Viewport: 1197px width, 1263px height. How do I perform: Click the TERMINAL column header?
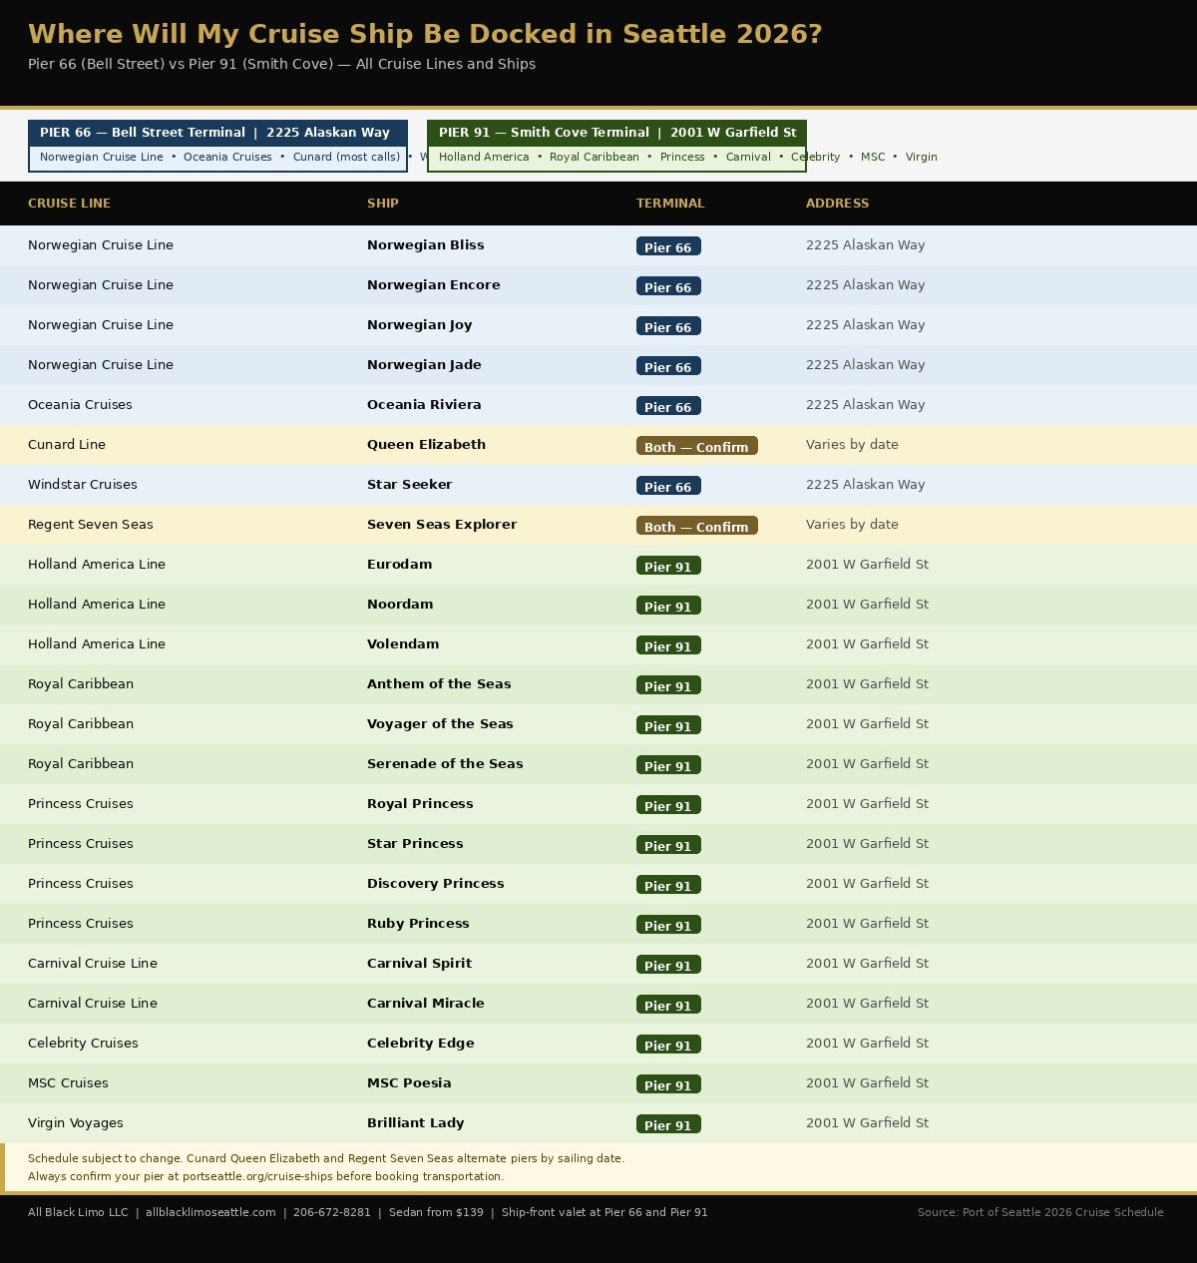(670, 204)
